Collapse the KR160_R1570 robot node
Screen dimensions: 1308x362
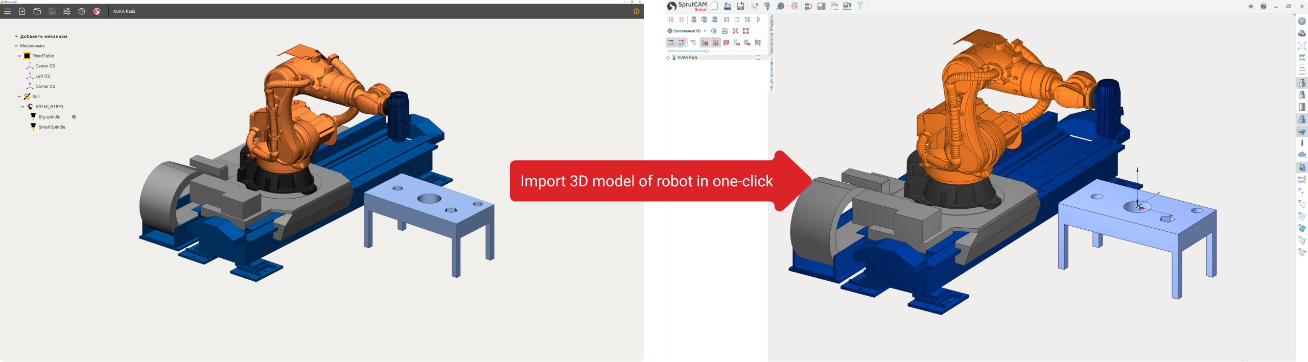click(22, 107)
